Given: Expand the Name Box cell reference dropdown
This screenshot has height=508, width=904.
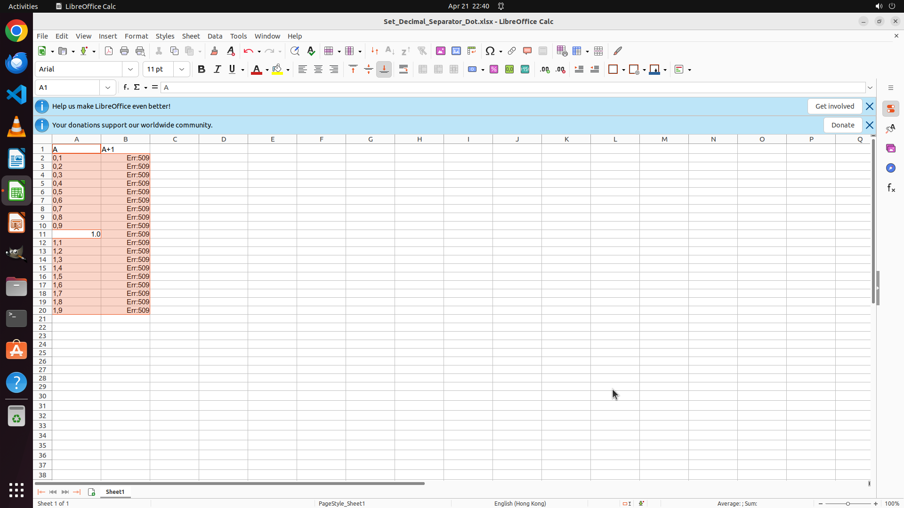Looking at the screenshot, I should 108,87.
